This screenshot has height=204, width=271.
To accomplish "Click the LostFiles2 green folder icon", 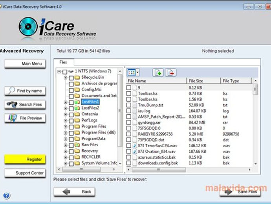I will coord(77,108).
